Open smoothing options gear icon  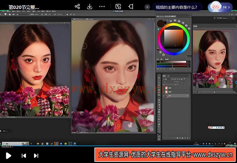[68, 14]
